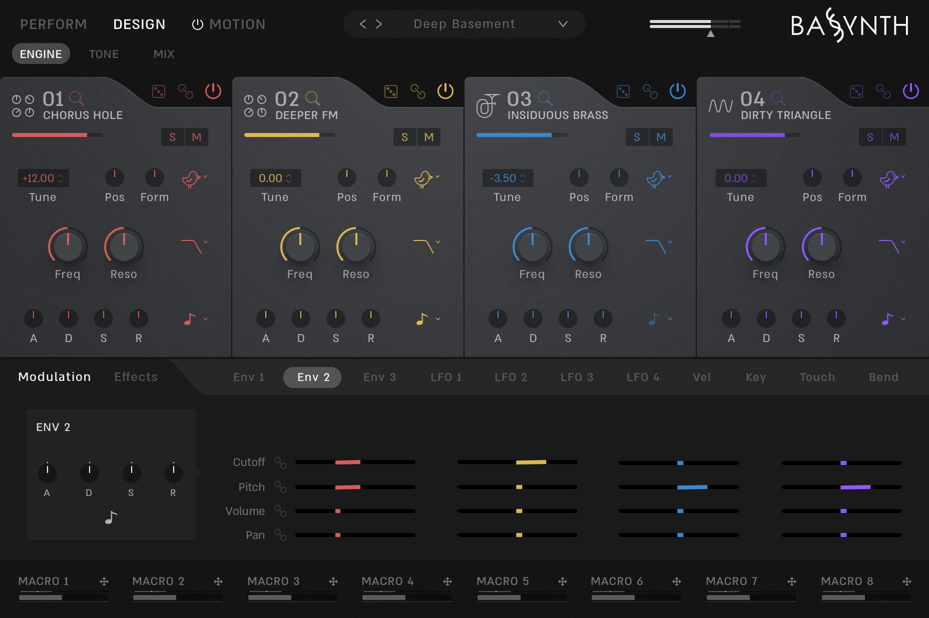
Task: Click the layer 02 yellow volume slider
Action: [289, 135]
